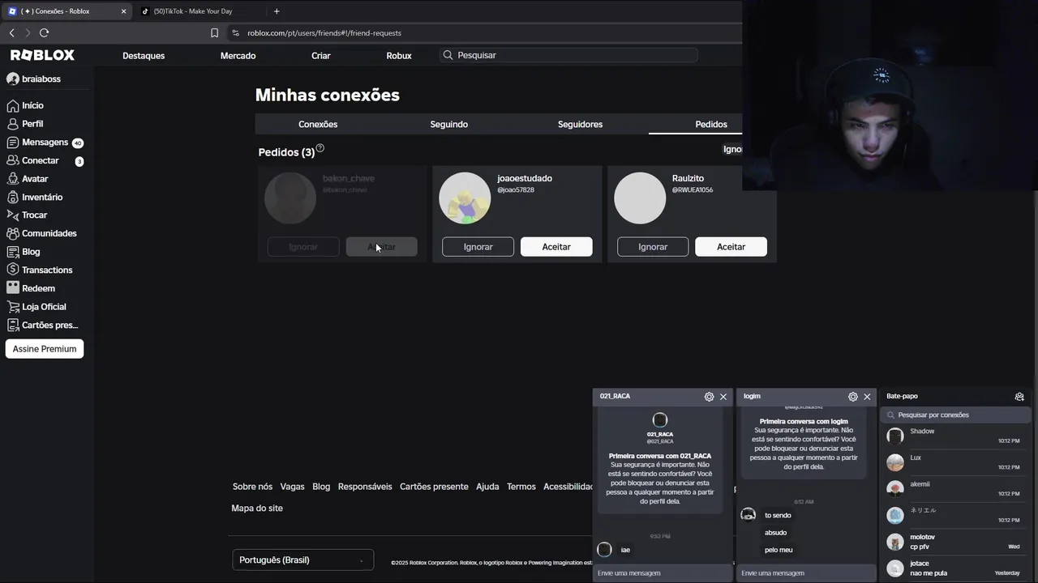Bookmark this page icon
Image resolution: width=1038 pixels, height=583 pixels.
[214, 32]
